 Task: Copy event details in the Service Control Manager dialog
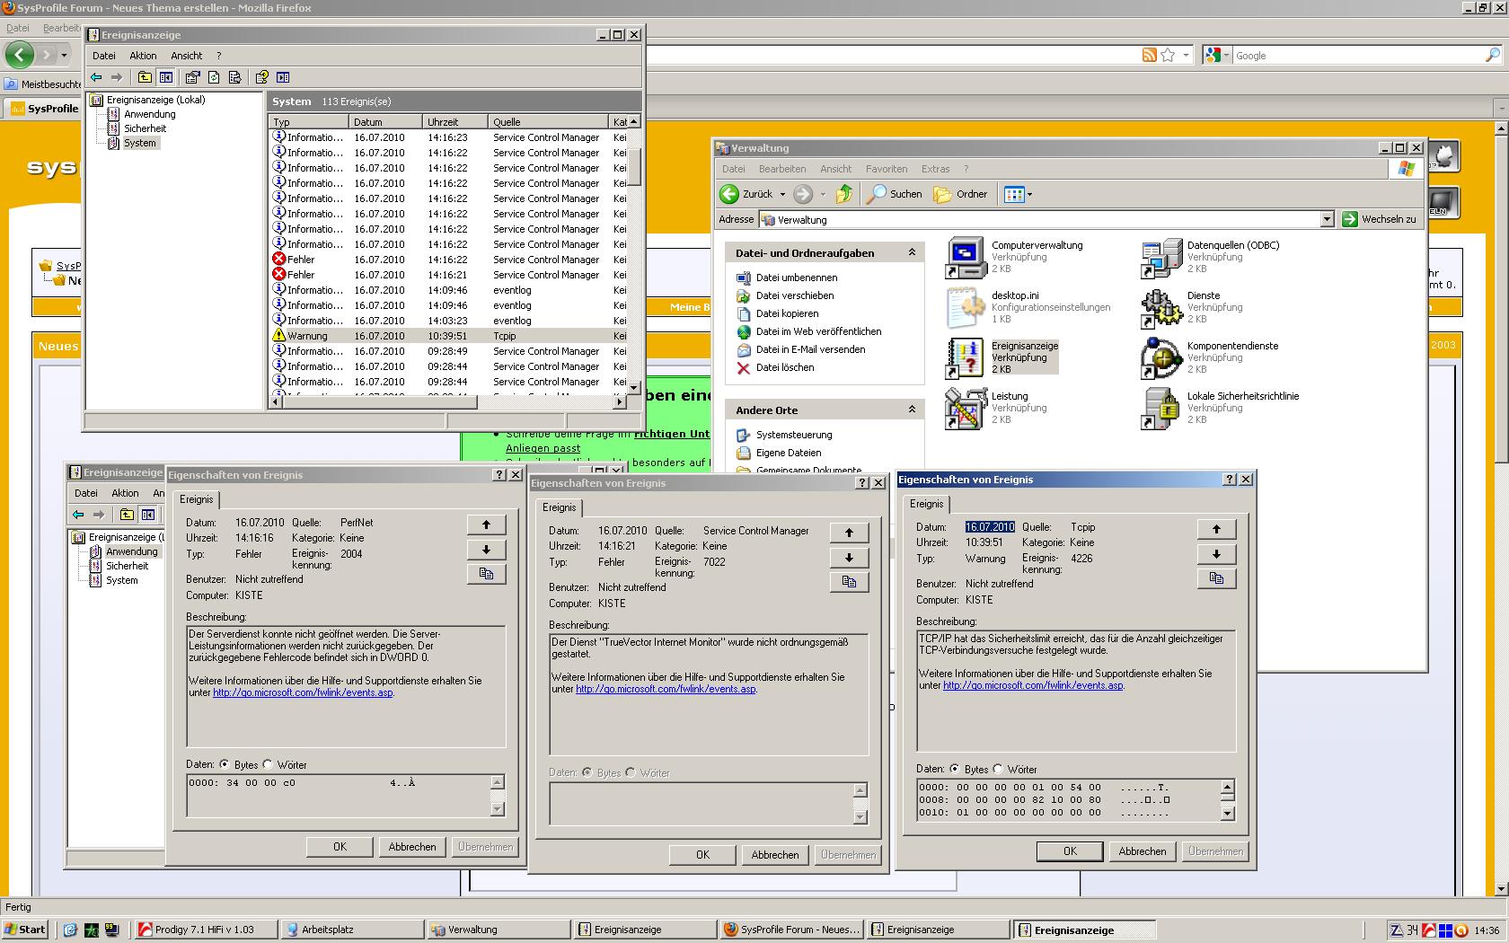(x=849, y=582)
